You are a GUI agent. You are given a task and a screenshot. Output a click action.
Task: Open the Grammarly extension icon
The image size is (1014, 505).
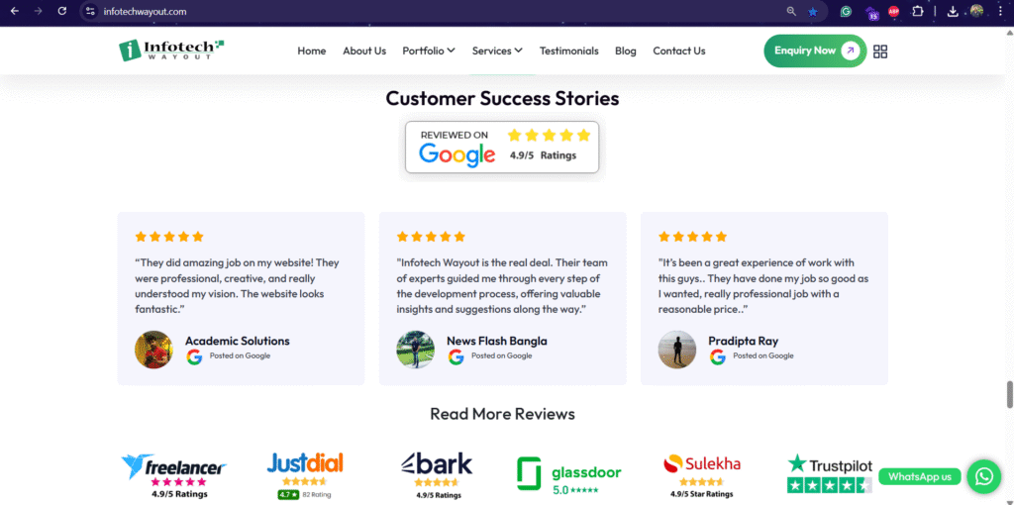846,11
